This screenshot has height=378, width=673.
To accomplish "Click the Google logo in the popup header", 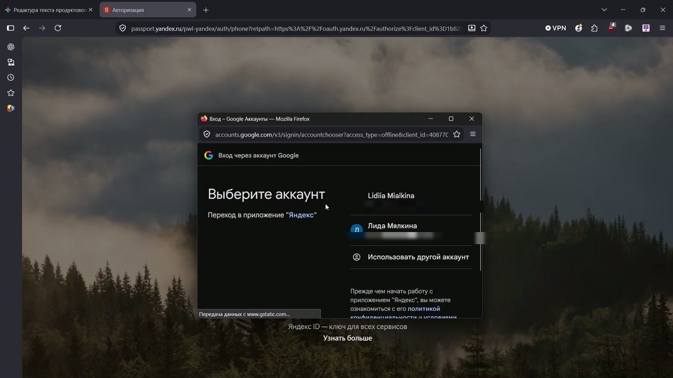I will pyautogui.click(x=209, y=155).
